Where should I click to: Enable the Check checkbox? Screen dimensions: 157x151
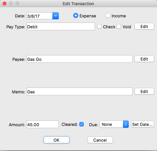click(99, 26)
